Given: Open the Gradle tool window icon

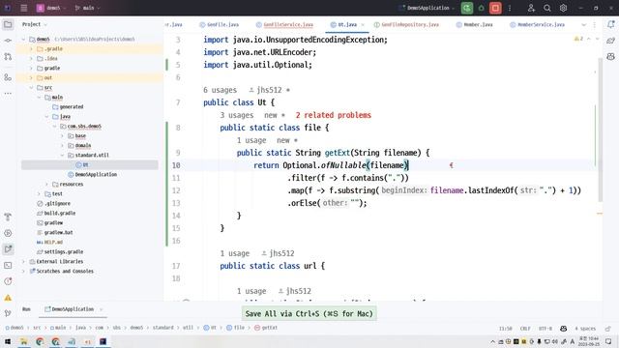Looking at the screenshot, I should pyautogui.click(x=610, y=41).
